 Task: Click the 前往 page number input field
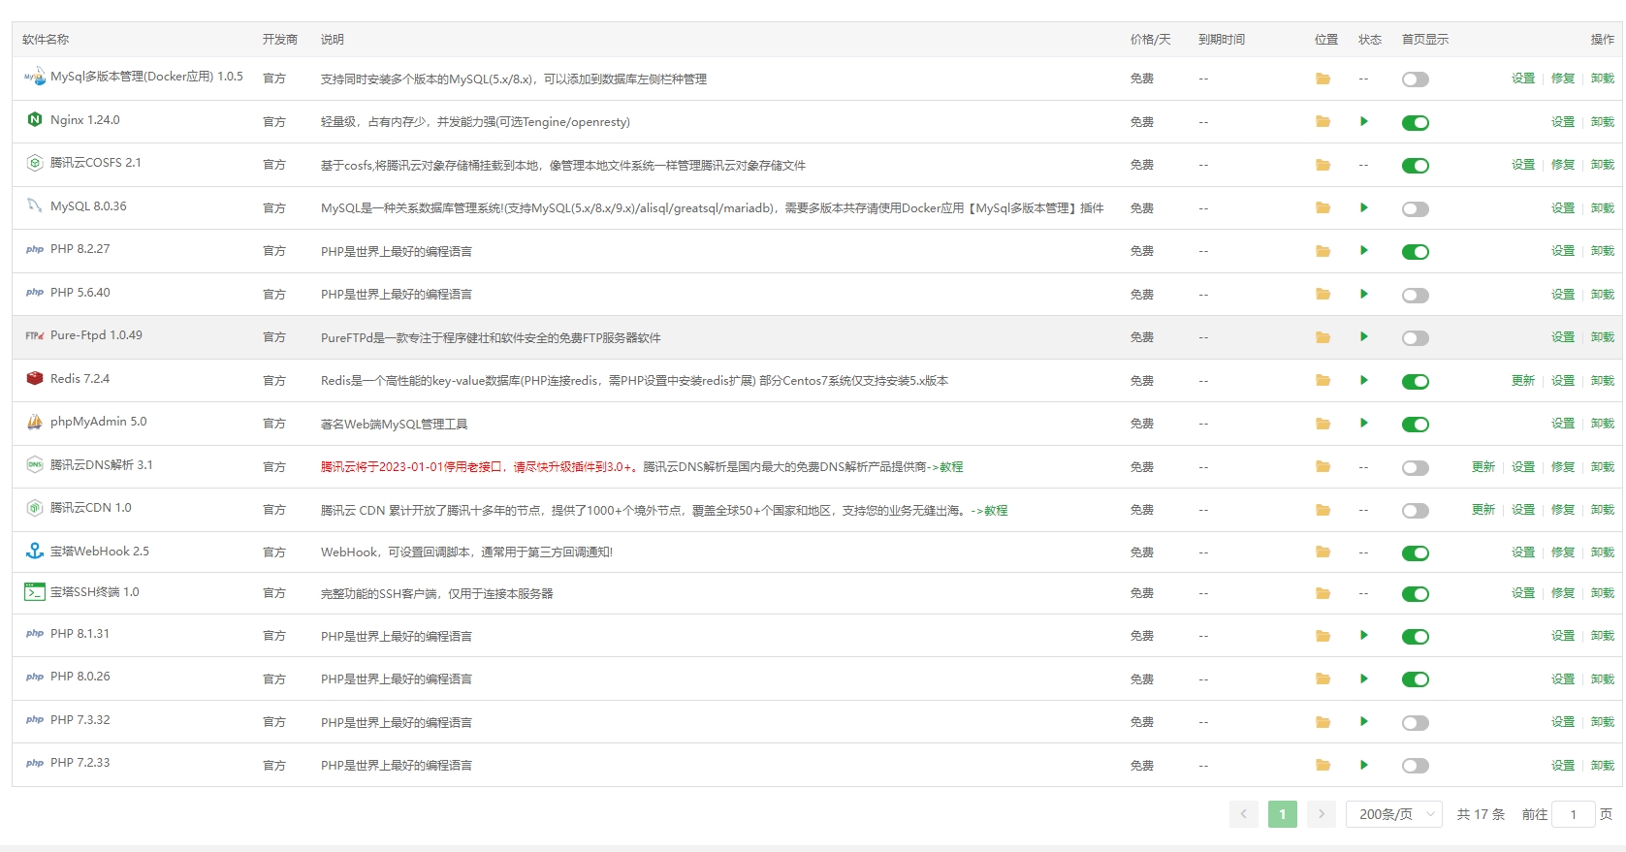click(1574, 814)
